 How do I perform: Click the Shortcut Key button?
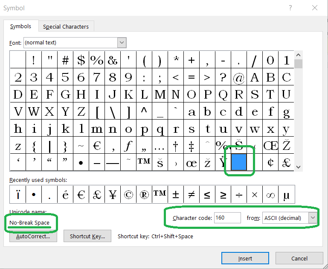(x=87, y=236)
